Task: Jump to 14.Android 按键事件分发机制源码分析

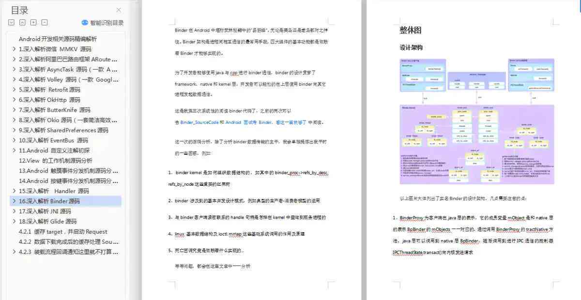Action: tap(68, 181)
